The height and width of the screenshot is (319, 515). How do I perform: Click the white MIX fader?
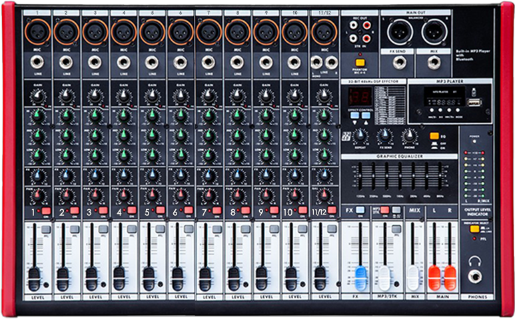[x=413, y=278]
